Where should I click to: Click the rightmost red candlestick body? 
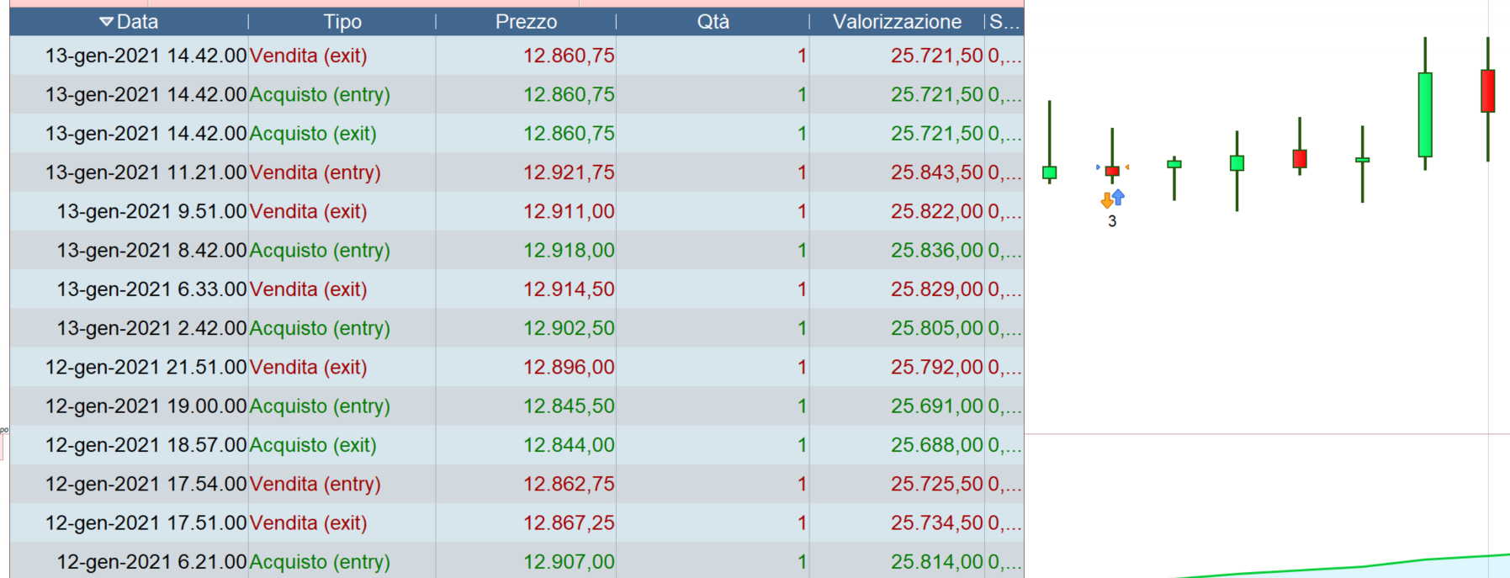click(x=1487, y=91)
